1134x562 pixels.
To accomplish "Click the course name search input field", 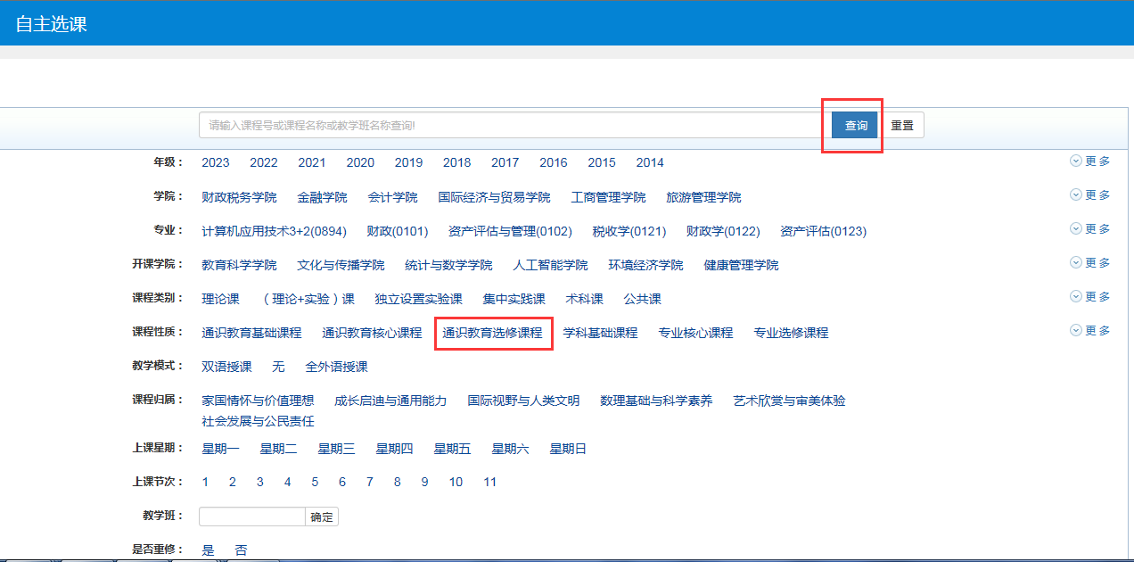I will tap(510, 126).
